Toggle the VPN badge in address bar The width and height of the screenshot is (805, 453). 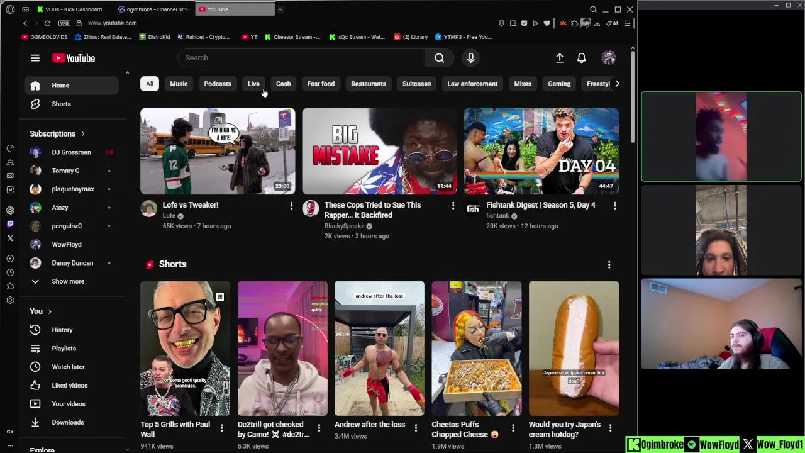[64, 23]
